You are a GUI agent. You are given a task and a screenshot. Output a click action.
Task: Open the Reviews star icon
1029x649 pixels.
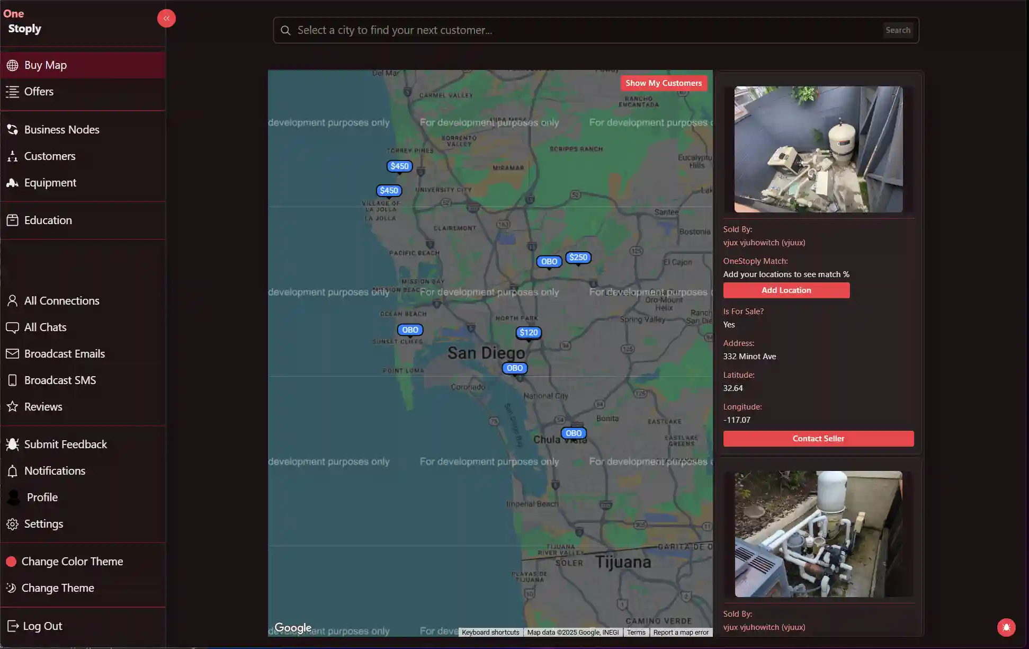click(x=12, y=406)
